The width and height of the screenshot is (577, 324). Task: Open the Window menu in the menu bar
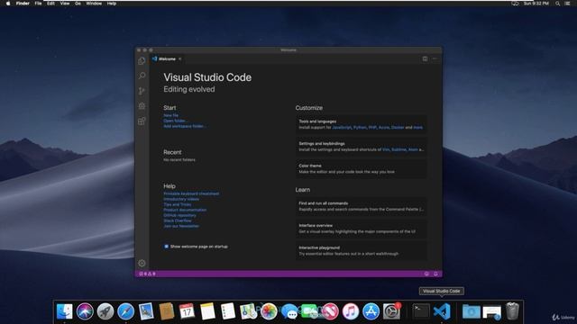click(x=94, y=4)
